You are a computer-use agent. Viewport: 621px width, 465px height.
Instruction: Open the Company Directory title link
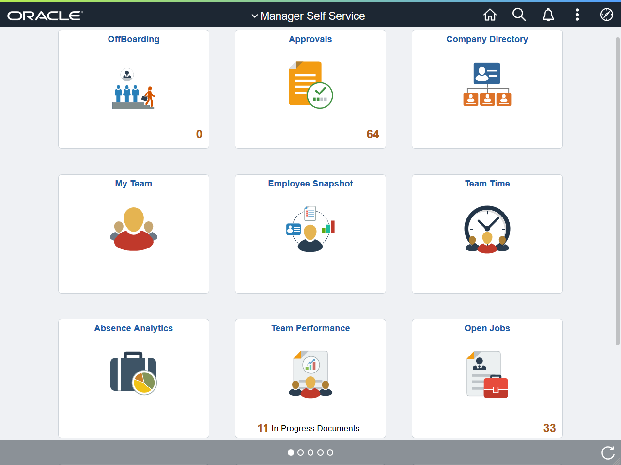point(487,39)
